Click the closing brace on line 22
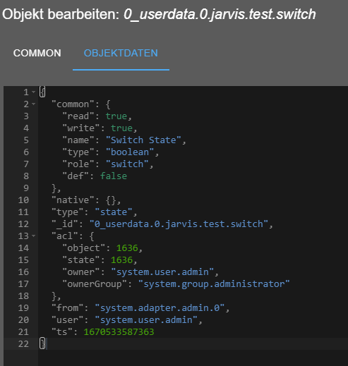The width and height of the screenshot is (348, 366). [x=42, y=344]
